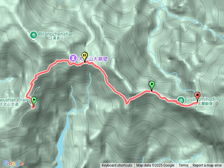Click the purple landmark icon near 大崩壁

73,58
